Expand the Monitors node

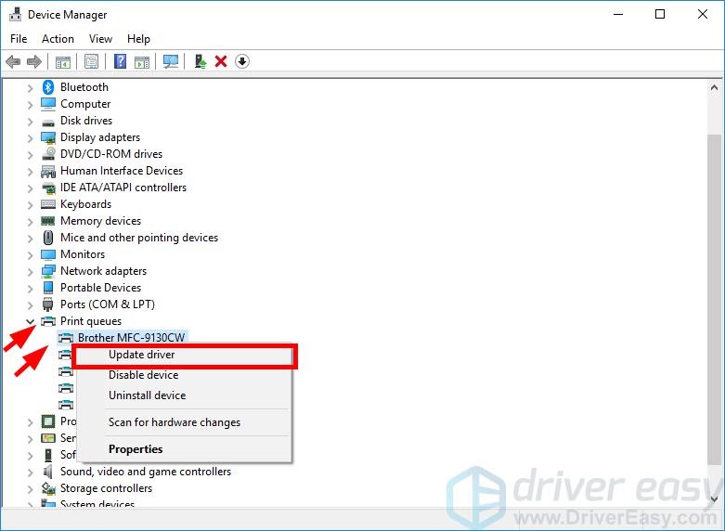tap(30, 255)
